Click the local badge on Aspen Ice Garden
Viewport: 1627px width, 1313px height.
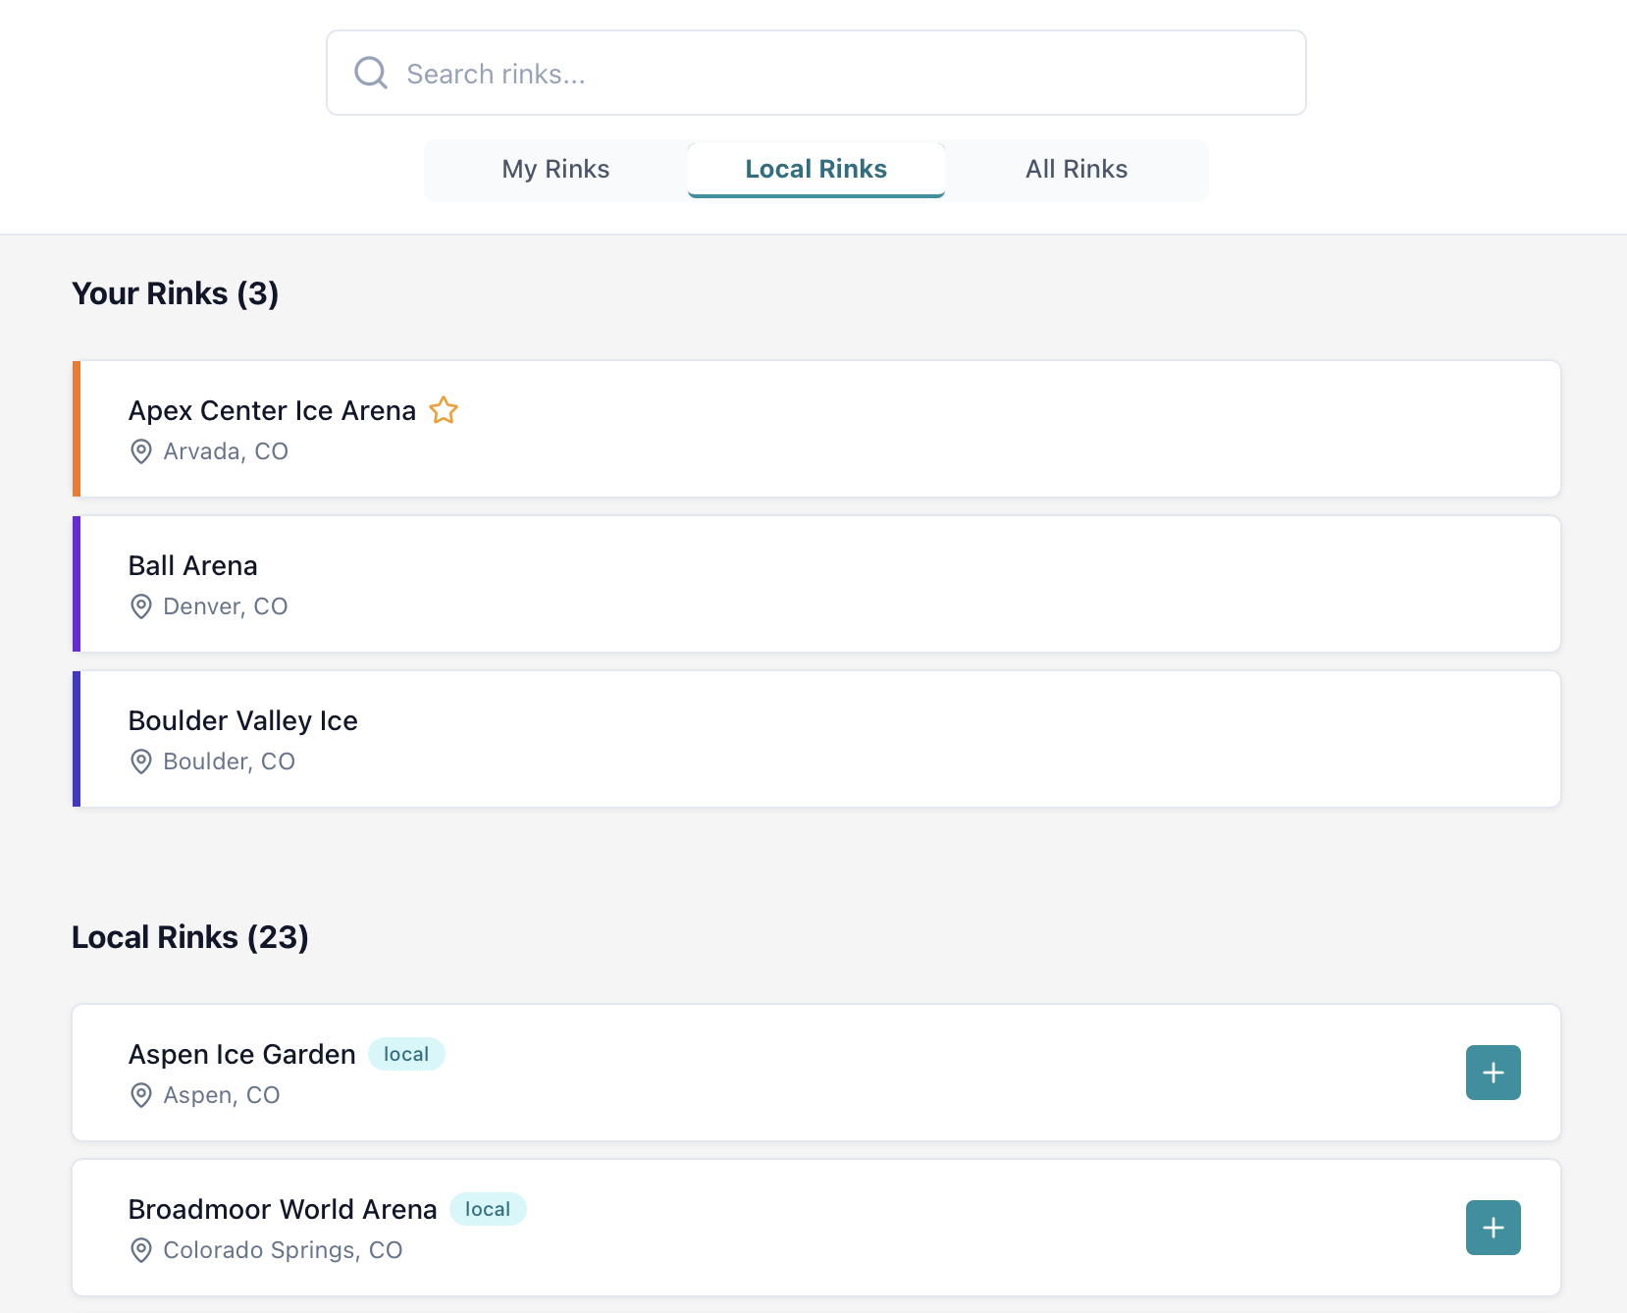point(405,1054)
